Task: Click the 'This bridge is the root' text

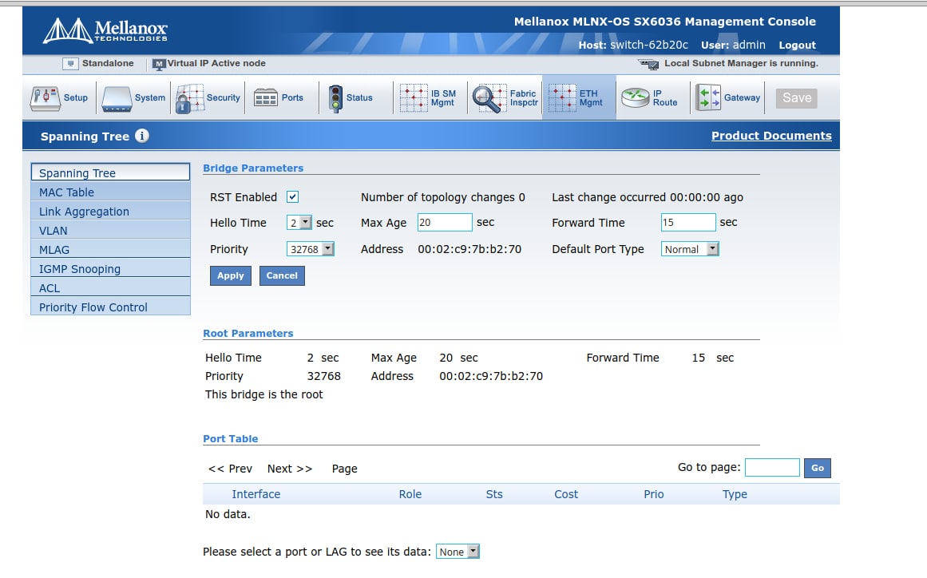Action: (263, 394)
